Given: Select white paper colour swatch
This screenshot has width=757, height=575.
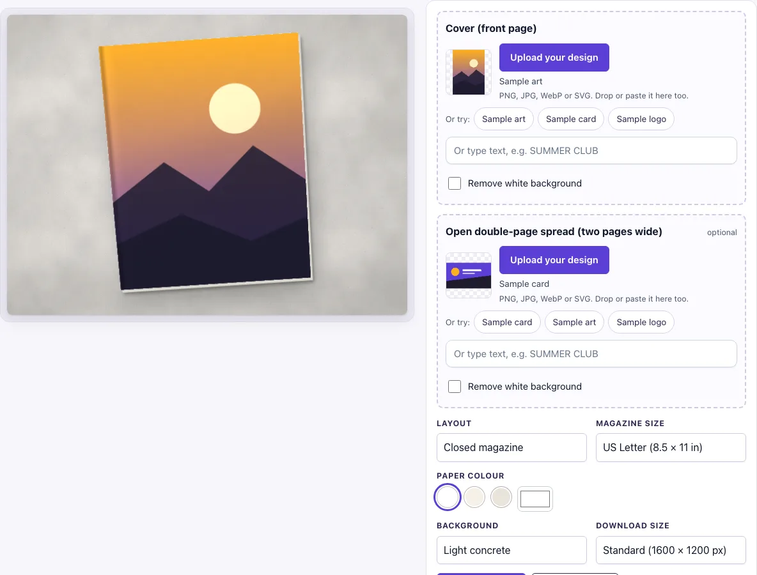Looking at the screenshot, I should tap(447, 497).
